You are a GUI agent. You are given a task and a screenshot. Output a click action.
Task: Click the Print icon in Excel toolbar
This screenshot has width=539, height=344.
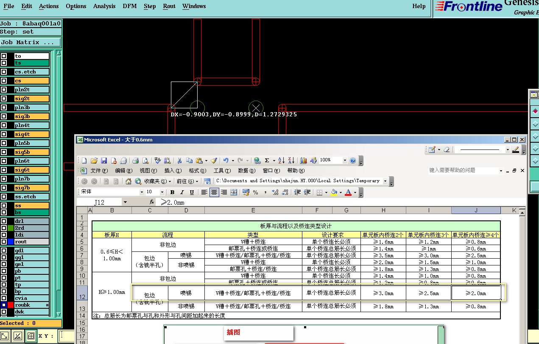pos(136,161)
